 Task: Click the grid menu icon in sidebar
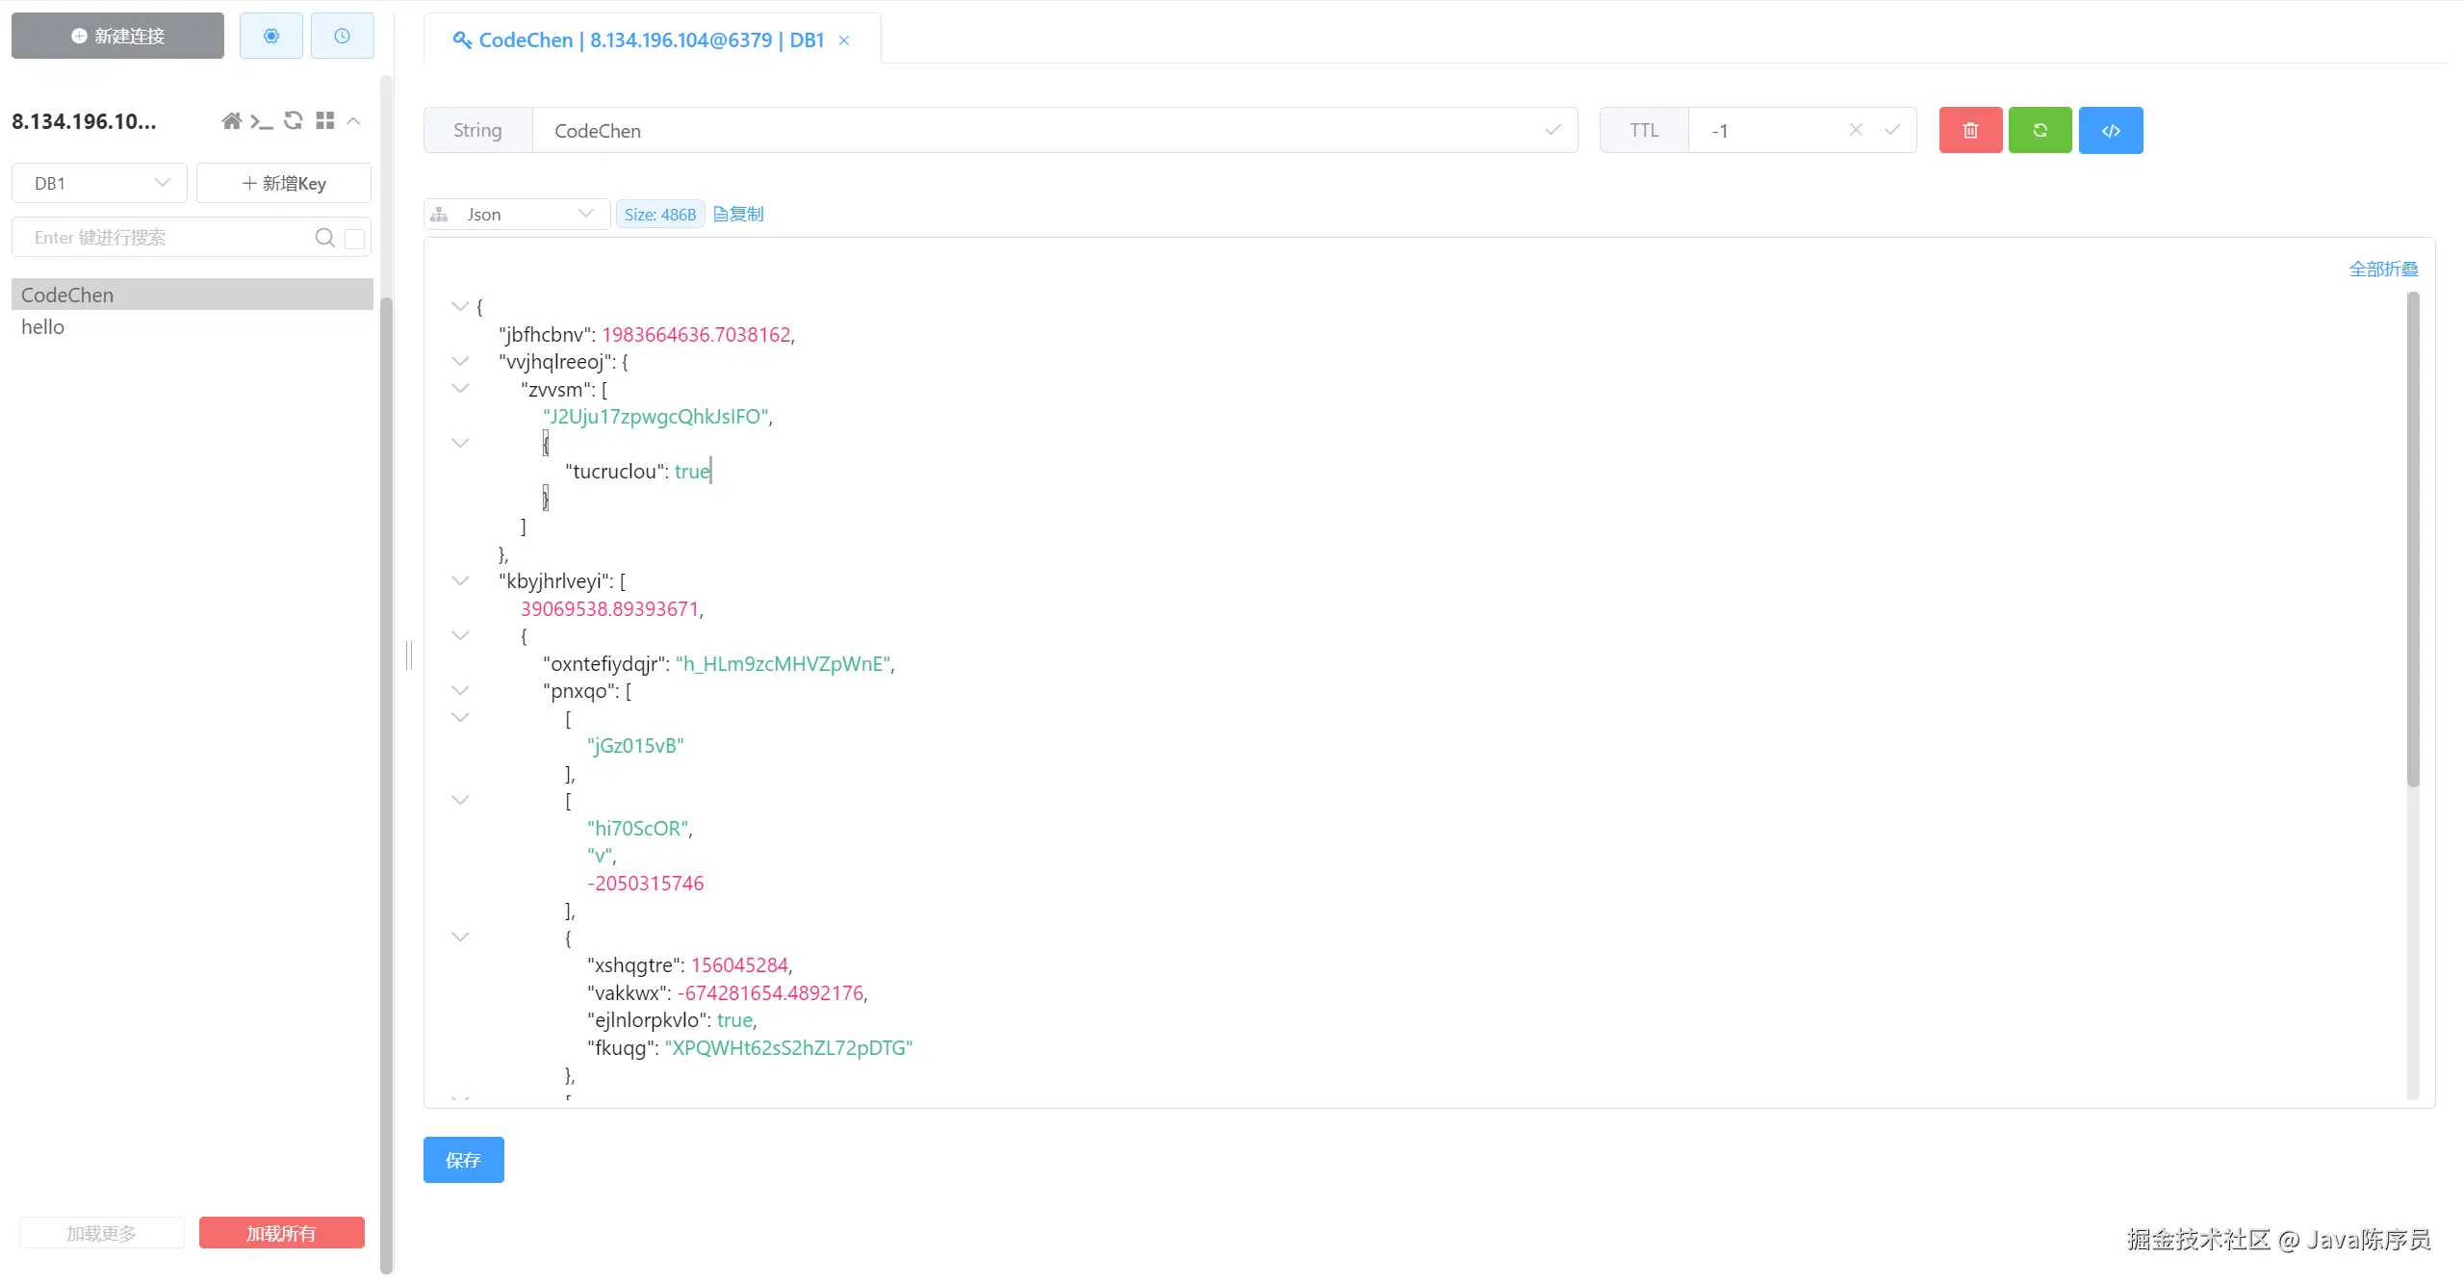[x=325, y=120]
